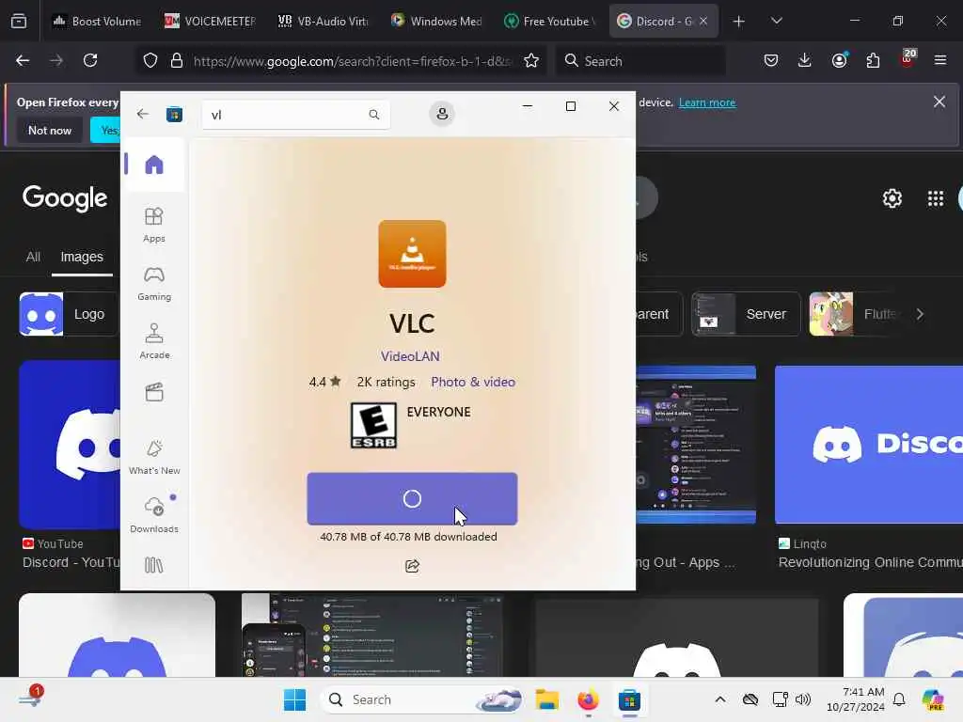Open the Firefox account icon
Image resolution: width=963 pixels, height=722 pixels.
point(840,60)
